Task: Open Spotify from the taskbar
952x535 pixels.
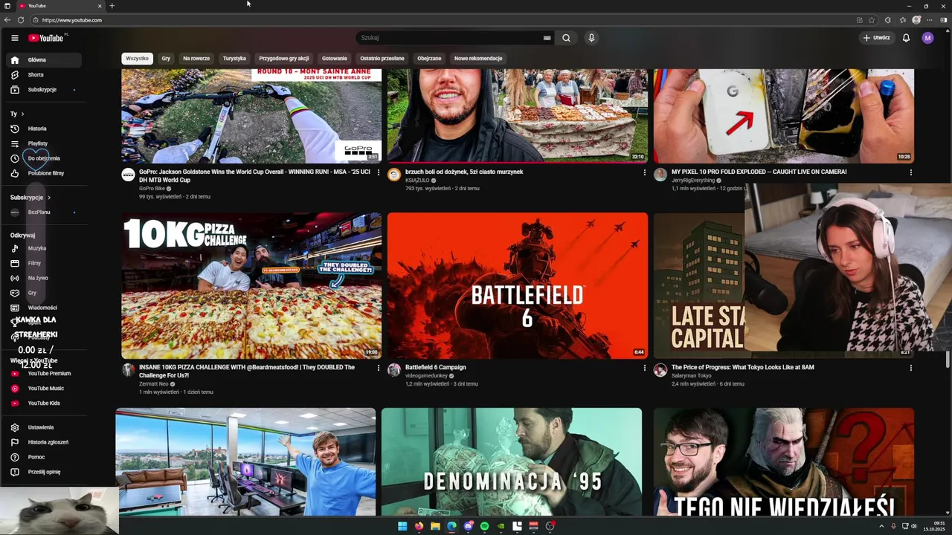Action: [x=484, y=526]
